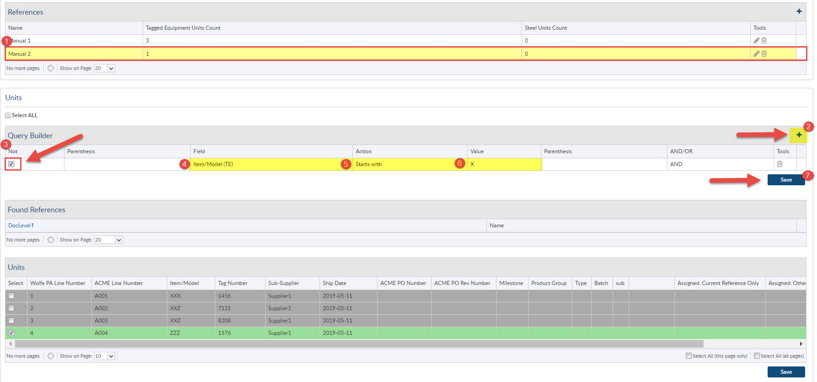
Task: Refresh the References table pager
Action: pos(51,68)
